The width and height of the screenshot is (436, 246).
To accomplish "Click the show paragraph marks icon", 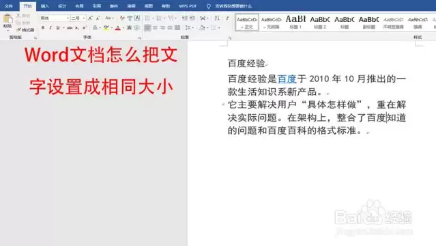I will 227,18.
